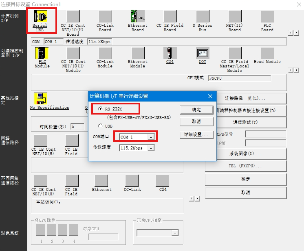Open 详细设置 in the serial dialog
This screenshot has height=251, width=304.
196,134
